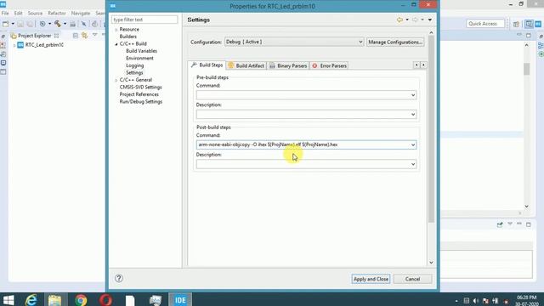
Task: Open the Configuration Debug [Active] dropdown
Action: point(294,42)
